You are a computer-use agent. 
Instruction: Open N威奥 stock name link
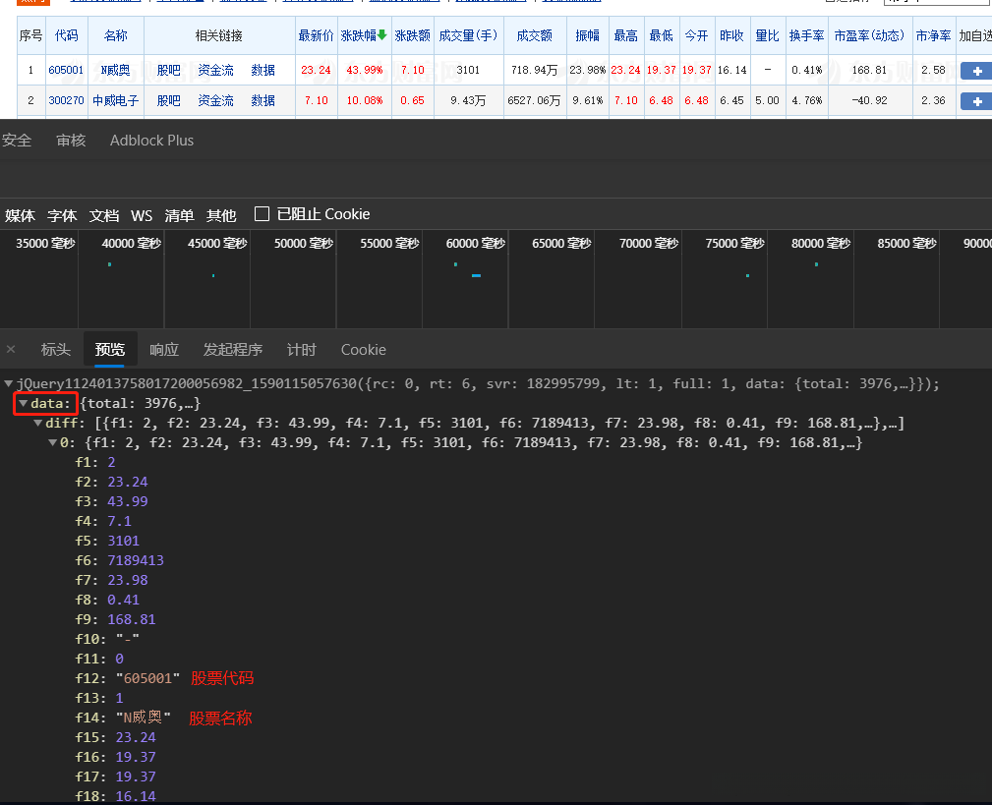coord(115,70)
